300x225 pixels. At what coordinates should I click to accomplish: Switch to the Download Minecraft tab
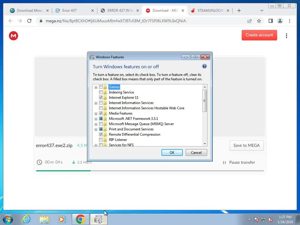tap(29, 11)
